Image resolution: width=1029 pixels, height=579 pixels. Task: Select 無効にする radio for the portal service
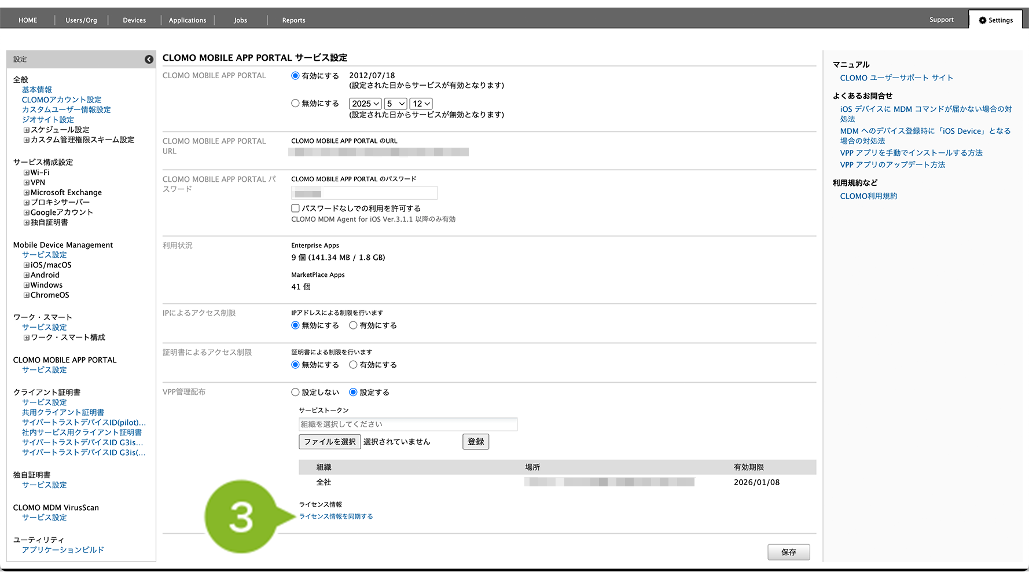pyautogui.click(x=295, y=104)
